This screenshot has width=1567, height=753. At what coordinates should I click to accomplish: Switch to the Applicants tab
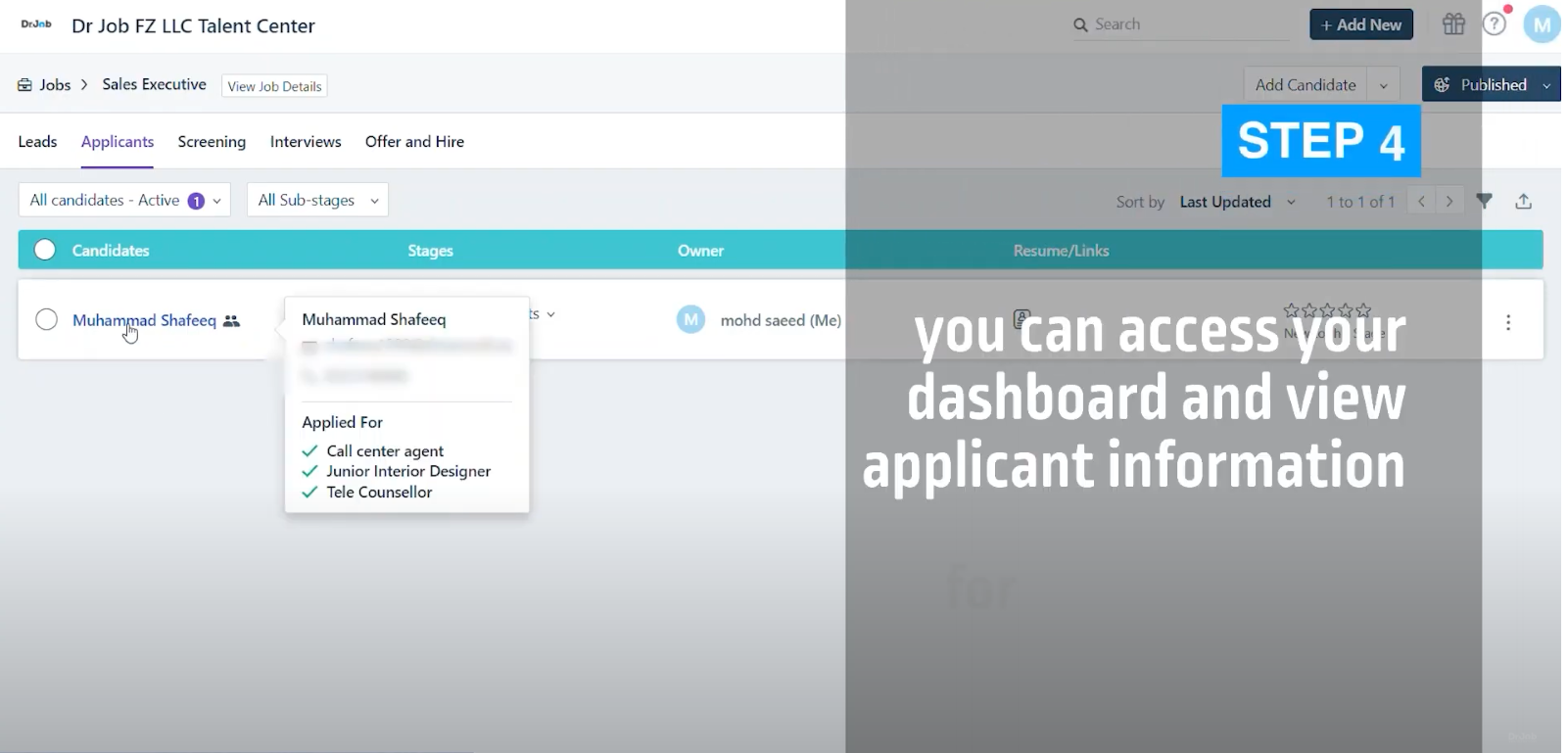coord(118,141)
